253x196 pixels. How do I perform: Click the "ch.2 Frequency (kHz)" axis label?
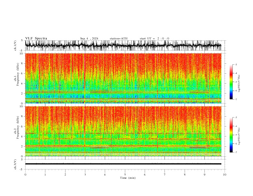[x=17, y=127]
